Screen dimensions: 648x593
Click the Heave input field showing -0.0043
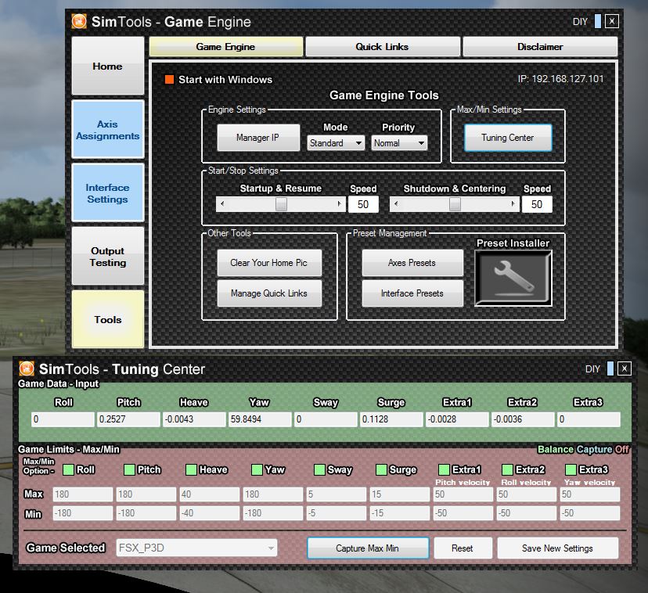click(194, 419)
